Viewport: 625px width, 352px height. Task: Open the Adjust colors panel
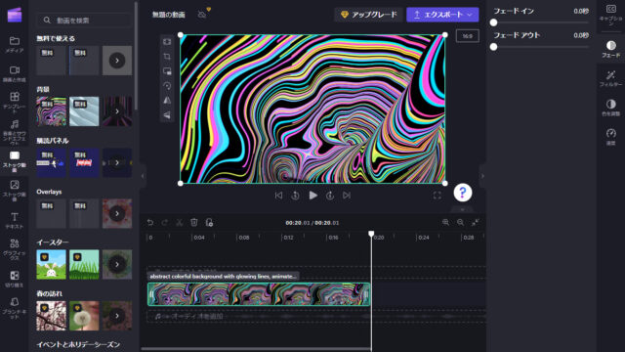click(x=610, y=108)
